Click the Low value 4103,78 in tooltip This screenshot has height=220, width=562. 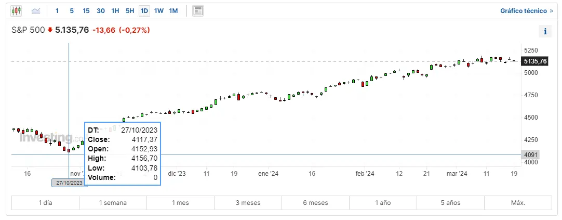point(145,168)
